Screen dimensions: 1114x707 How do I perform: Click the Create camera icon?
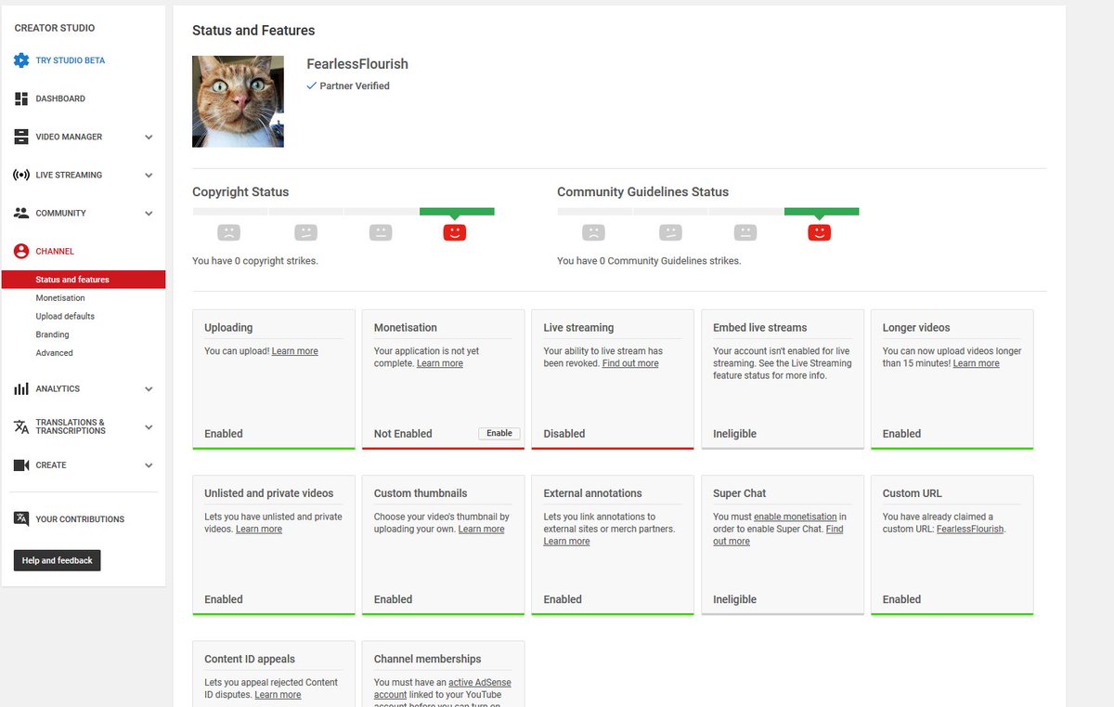21,465
